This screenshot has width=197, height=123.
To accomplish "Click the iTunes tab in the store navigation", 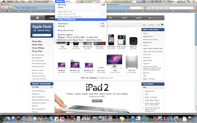I will [x=124, y=18].
